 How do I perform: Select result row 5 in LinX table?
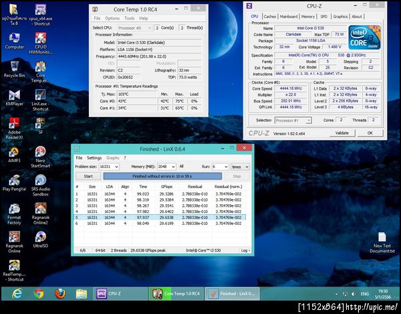[160, 218]
